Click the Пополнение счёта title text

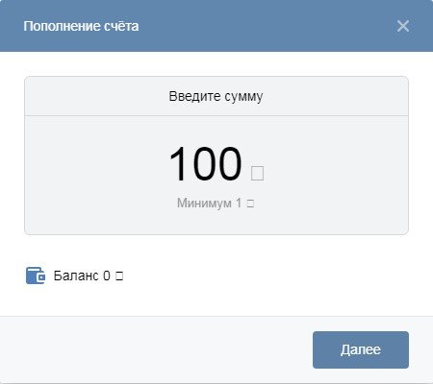point(81,26)
